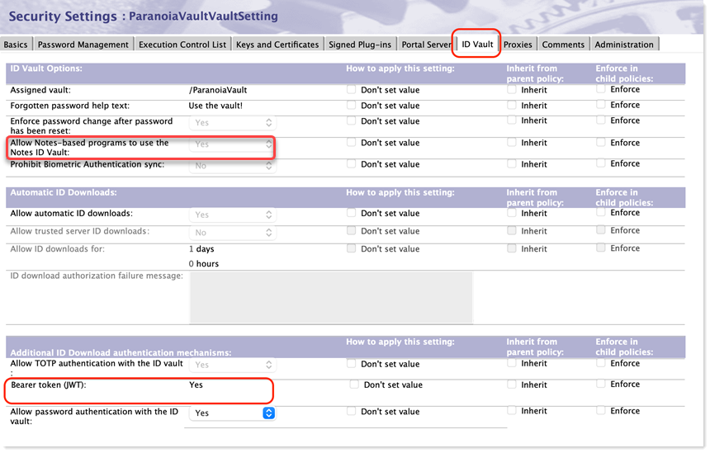Click the help text value Use the vault!
The width and height of the screenshot is (710, 453).
[215, 106]
